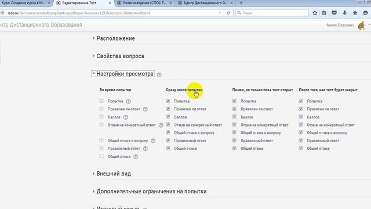371x209 pixels.
Task: Expand the Итоговый отзыв section
Action: tap(118, 208)
